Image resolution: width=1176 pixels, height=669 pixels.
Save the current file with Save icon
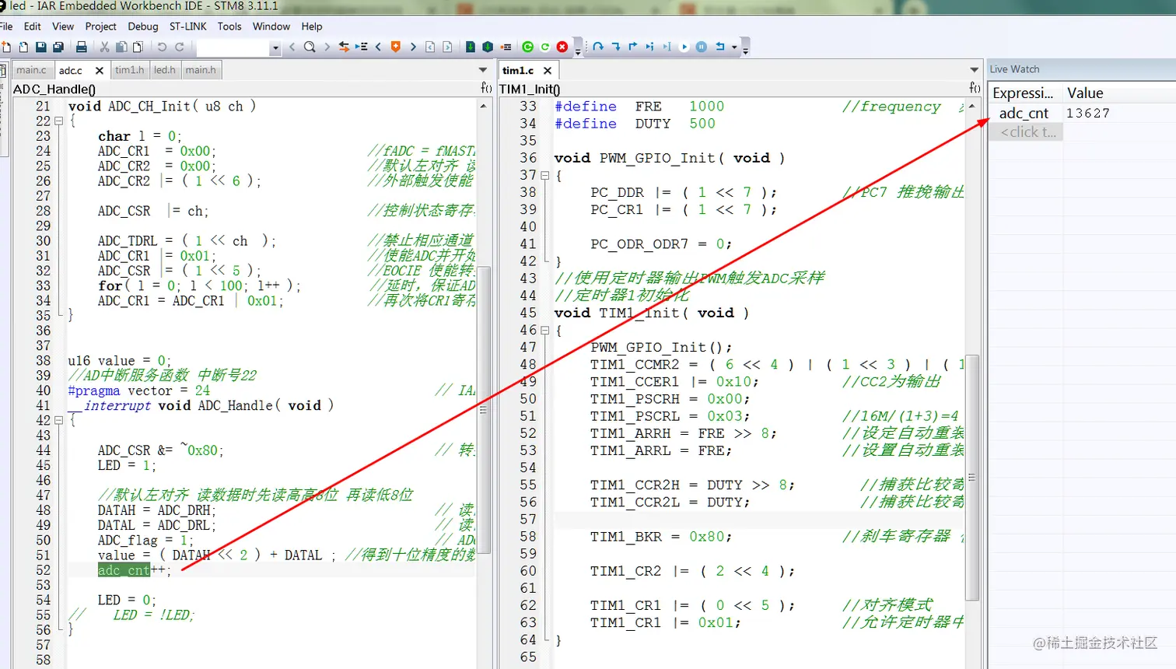(41, 47)
